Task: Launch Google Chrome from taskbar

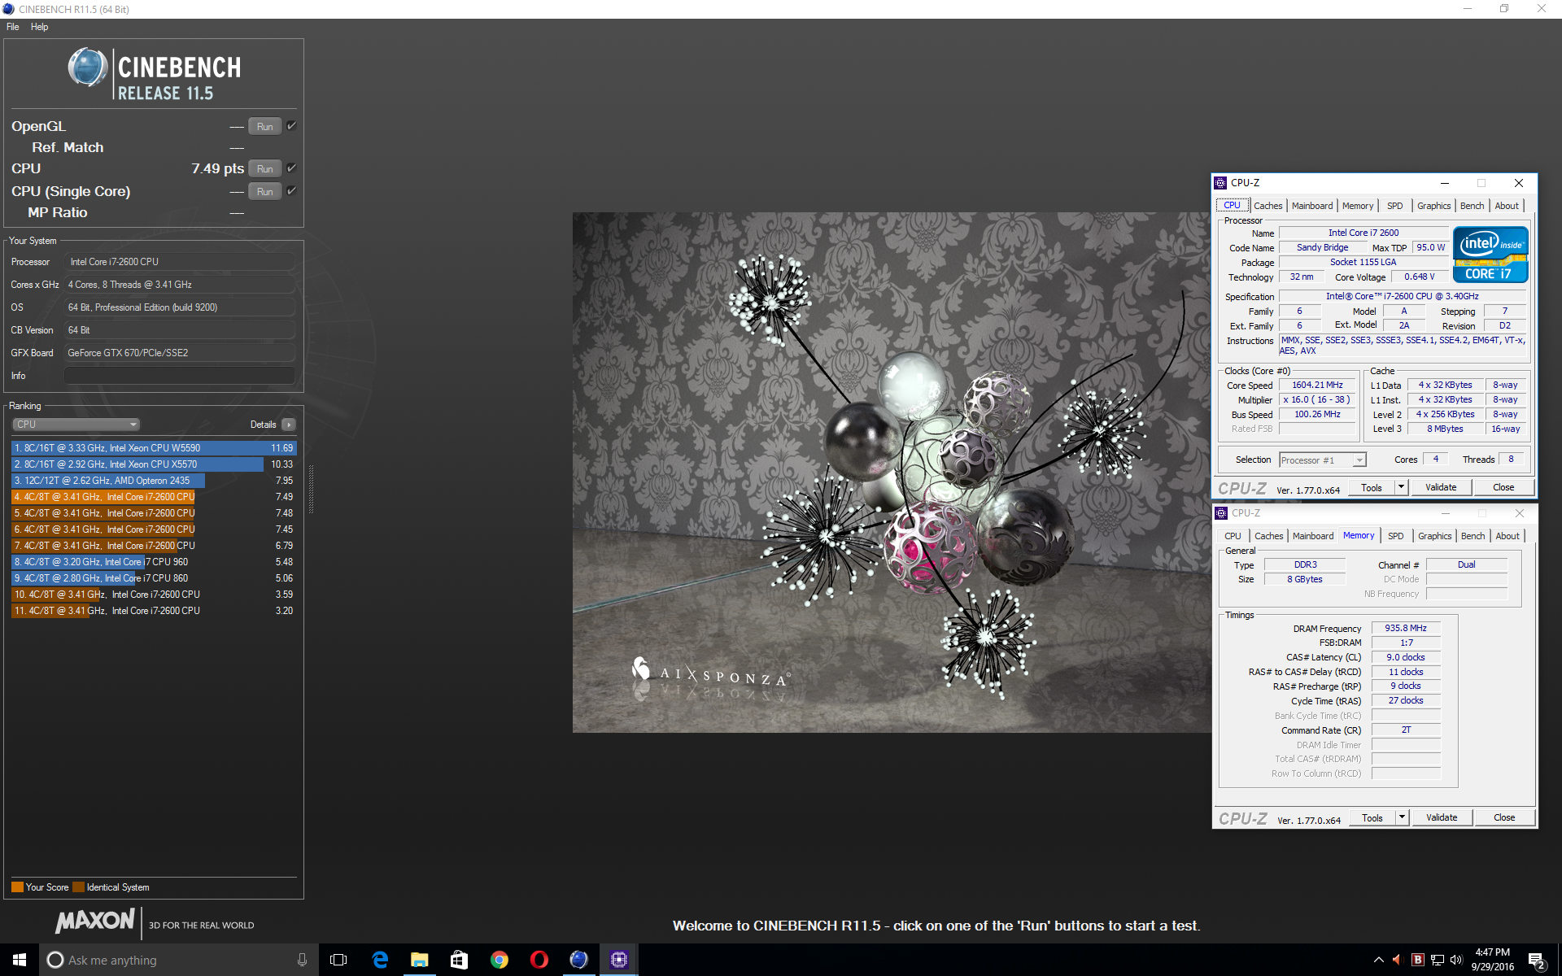Action: pyautogui.click(x=499, y=960)
